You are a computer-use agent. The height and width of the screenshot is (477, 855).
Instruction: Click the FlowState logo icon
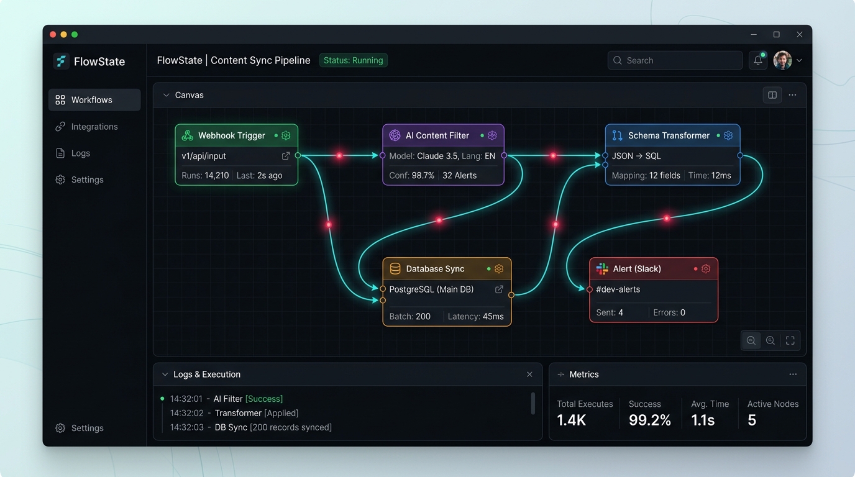(60, 61)
